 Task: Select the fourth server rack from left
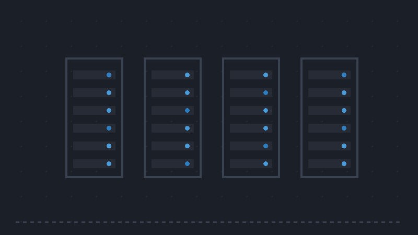330,118
